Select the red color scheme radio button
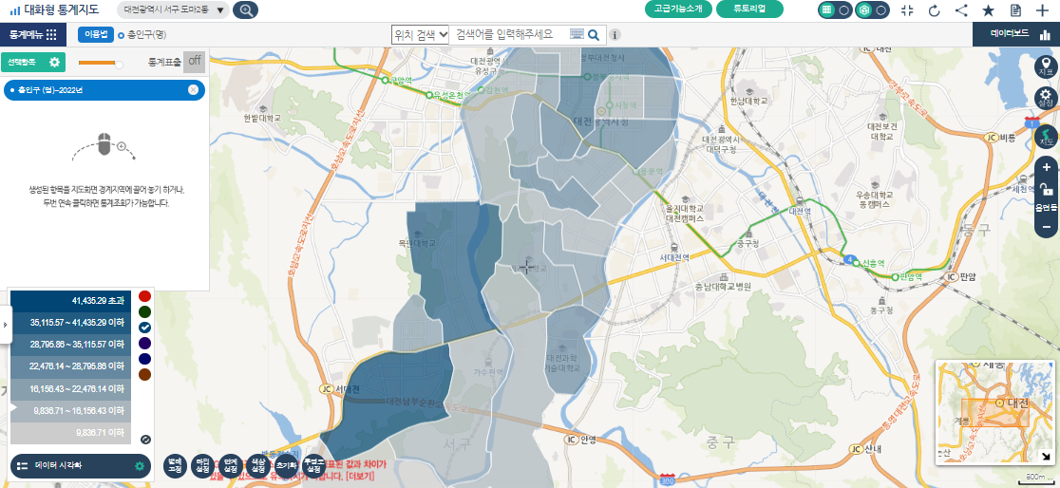This screenshot has height=488, width=1060. point(144,296)
